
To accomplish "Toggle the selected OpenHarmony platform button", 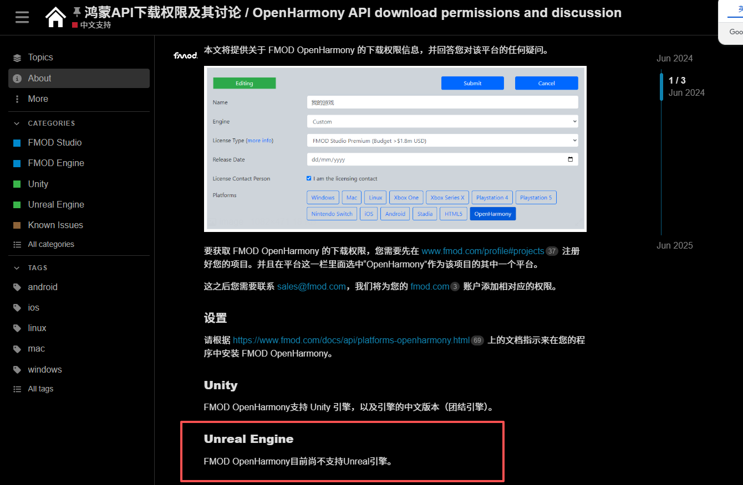I will [x=493, y=214].
